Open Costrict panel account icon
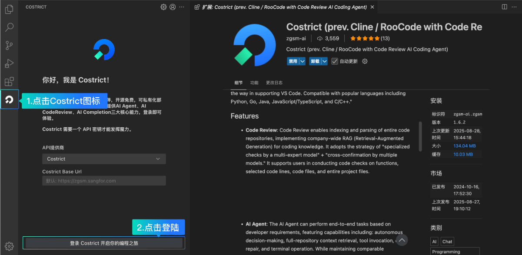Viewport: 522px width, 255px height. coord(173,7)
